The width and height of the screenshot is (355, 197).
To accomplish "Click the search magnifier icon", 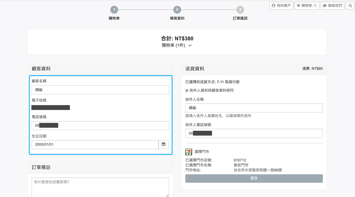I will click(350, 6).
